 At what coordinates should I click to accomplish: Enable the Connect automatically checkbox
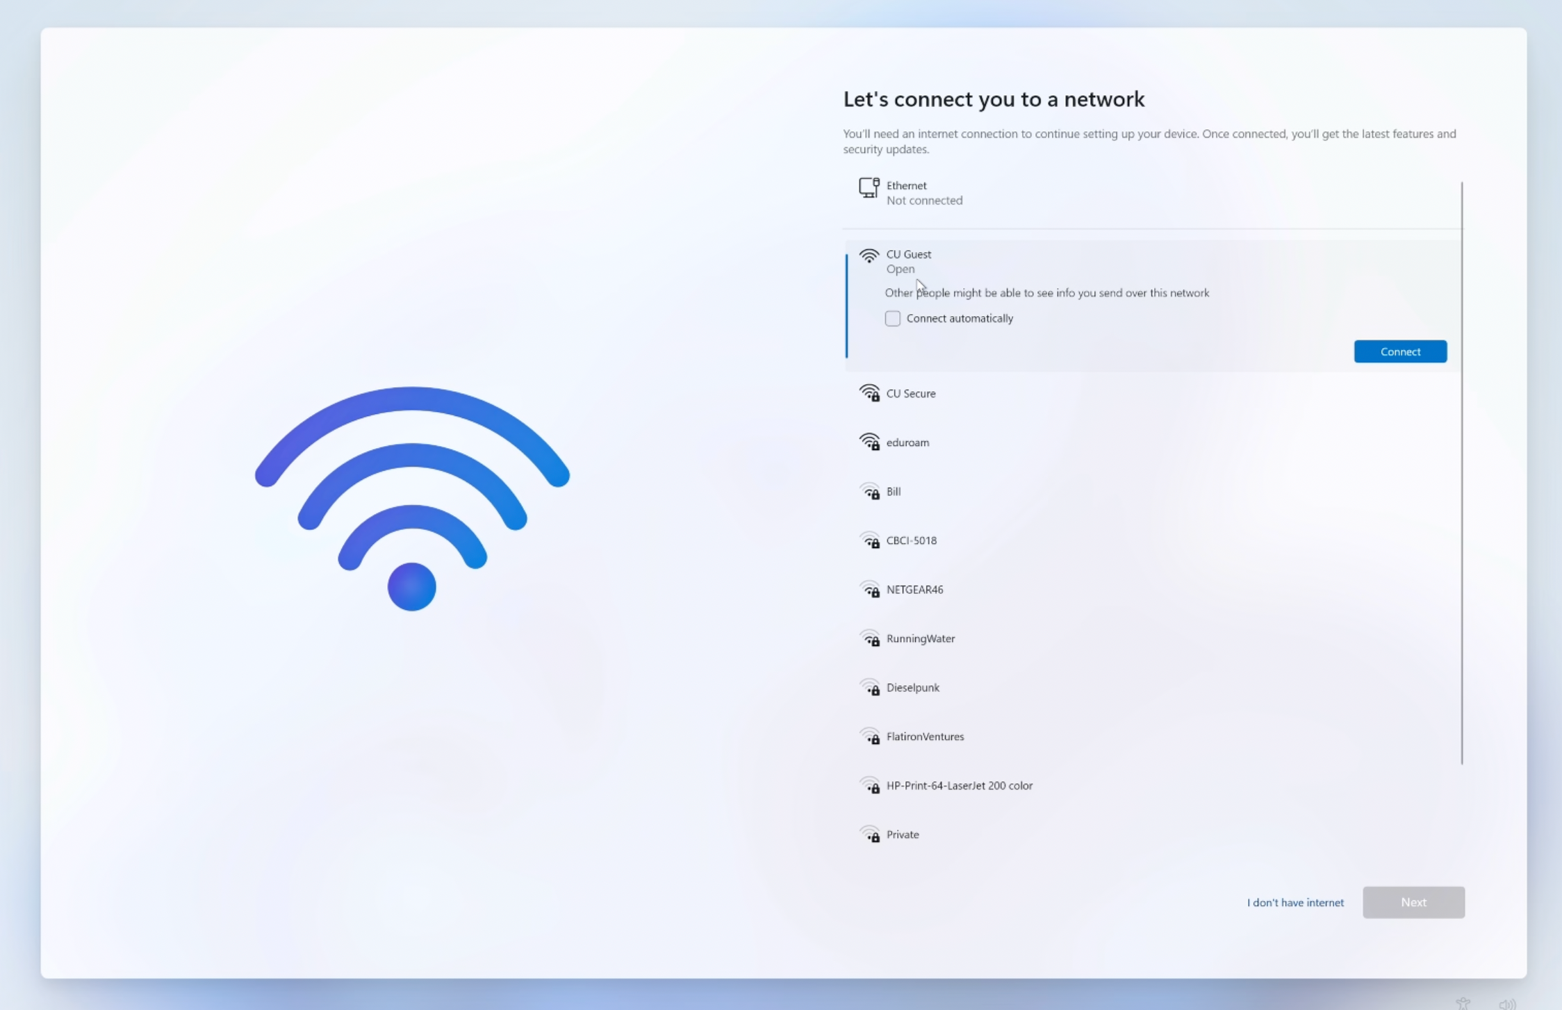click(892, 318)
